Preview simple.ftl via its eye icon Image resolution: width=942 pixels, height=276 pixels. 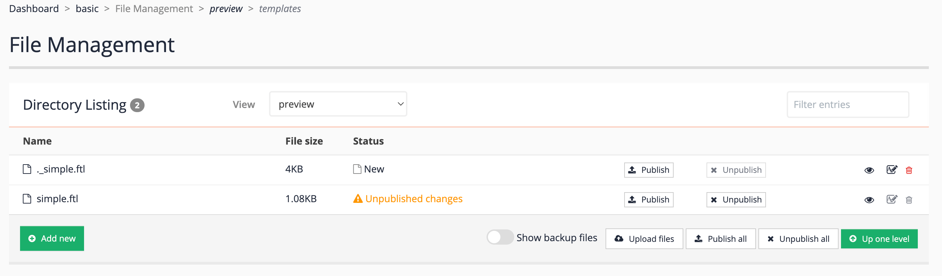(x=869, y=200)
